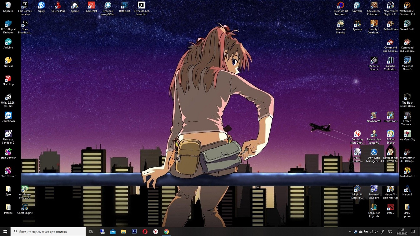
Task: Select the Heroes V Epic War Age icon
Action: pyautogui.click(x=391, y=192)
